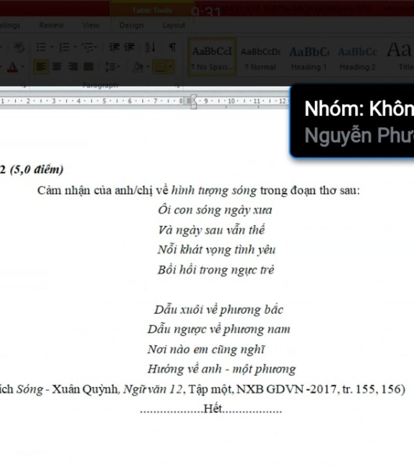Toggle Show/Hide paragraph marks
The height and width of the screenshot is (469, 414).
173,47
